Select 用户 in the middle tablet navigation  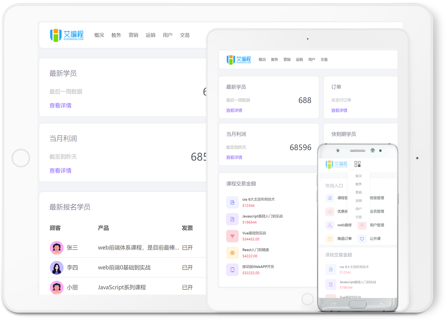point(312,60)
